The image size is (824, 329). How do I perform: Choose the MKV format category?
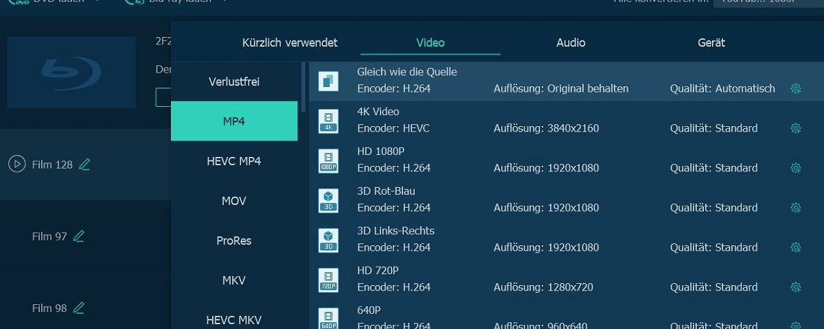click(x=234, y=280)
